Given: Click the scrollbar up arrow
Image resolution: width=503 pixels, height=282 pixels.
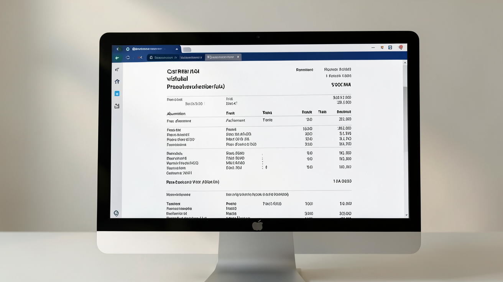Looking at the screenshot, I should point(405,62).
